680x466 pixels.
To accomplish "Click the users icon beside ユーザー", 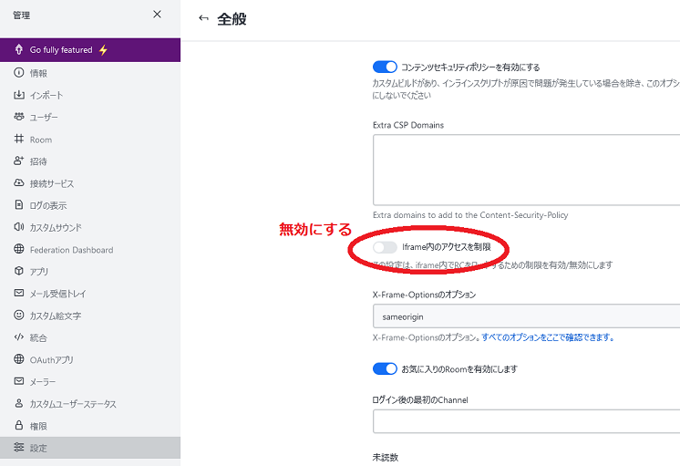I will [x=18, y=117].
